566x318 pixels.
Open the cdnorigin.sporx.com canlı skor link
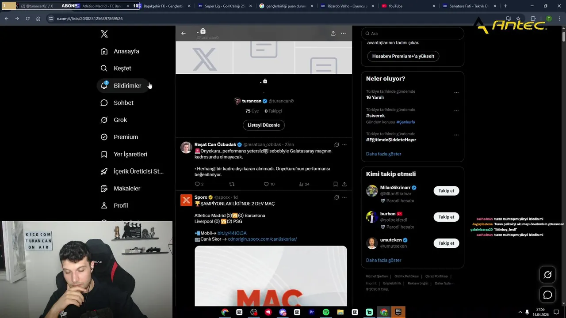(x=262, y=239)
